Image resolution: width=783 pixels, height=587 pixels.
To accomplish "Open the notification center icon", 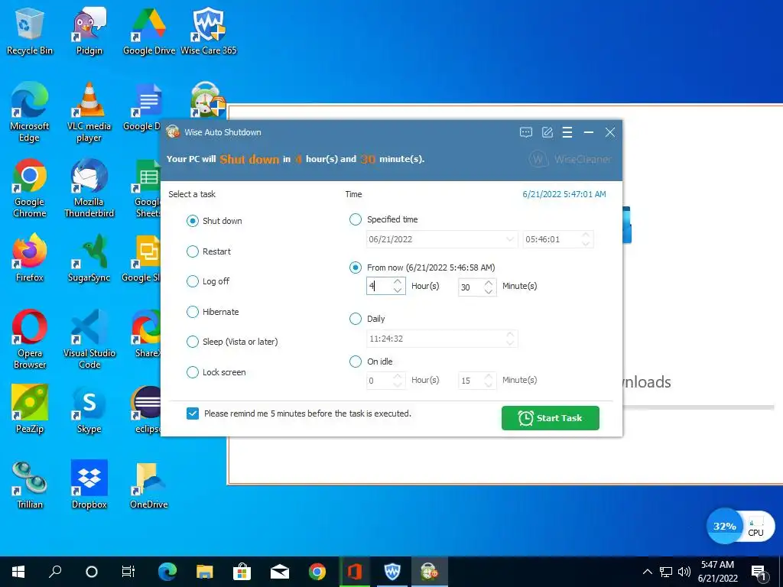I will [759, 572].
